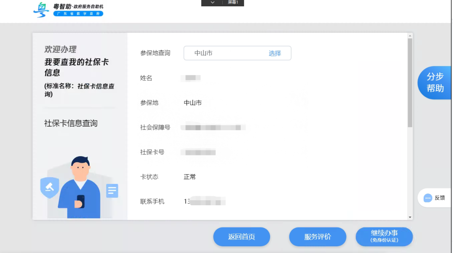This screenshot has height=253, width=453.
Task: Open 服务评价 to rate the service
Action: (318, 237)
